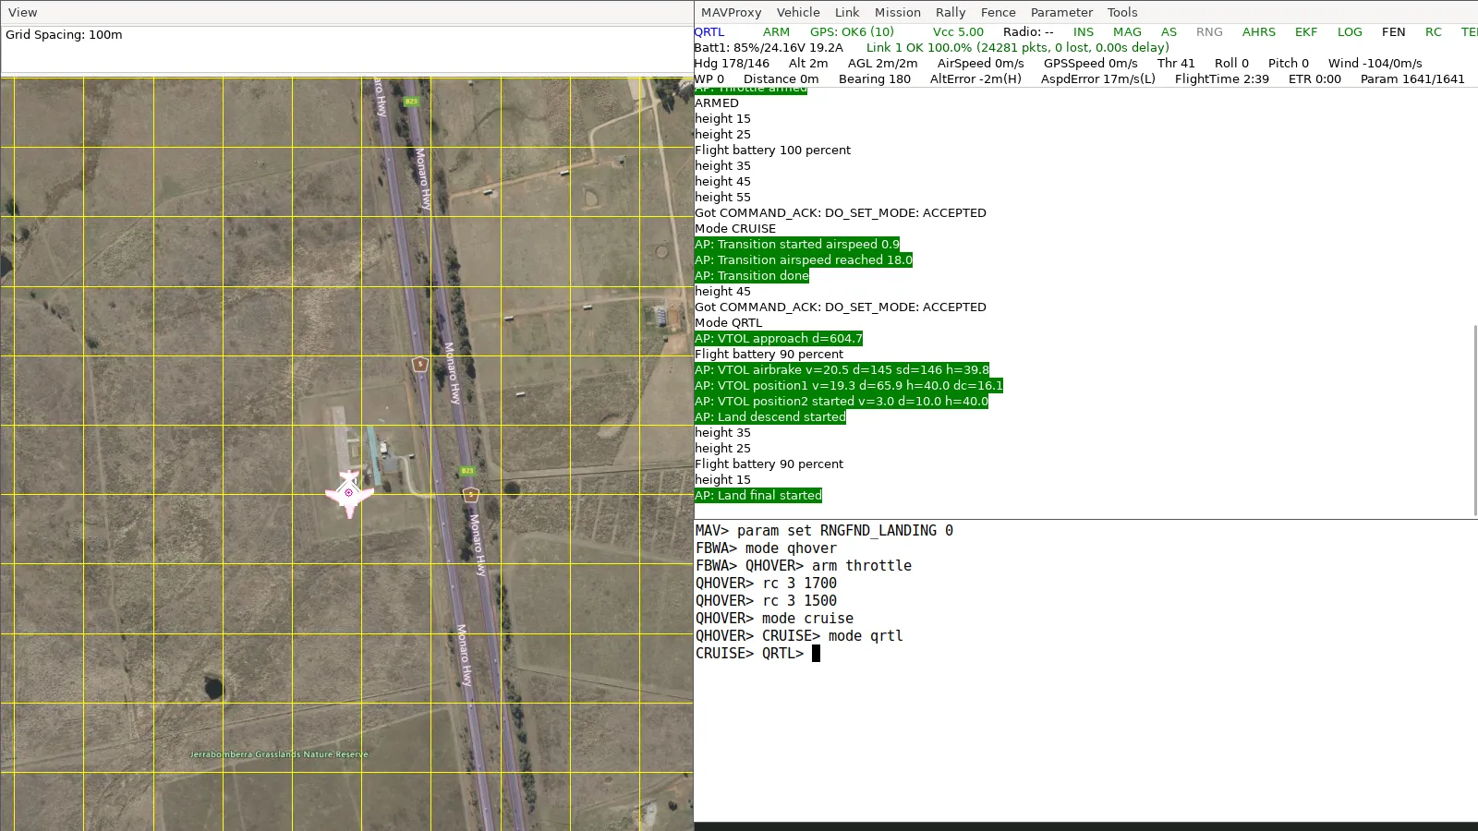Open the Fence menu
1478x831 pixels.
(998, 12)
